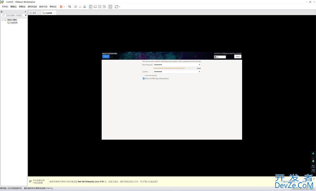The width and height of the screenshot is (316, 191).
Task: Open the library search filter dropdown
Action: coord(26,15)
